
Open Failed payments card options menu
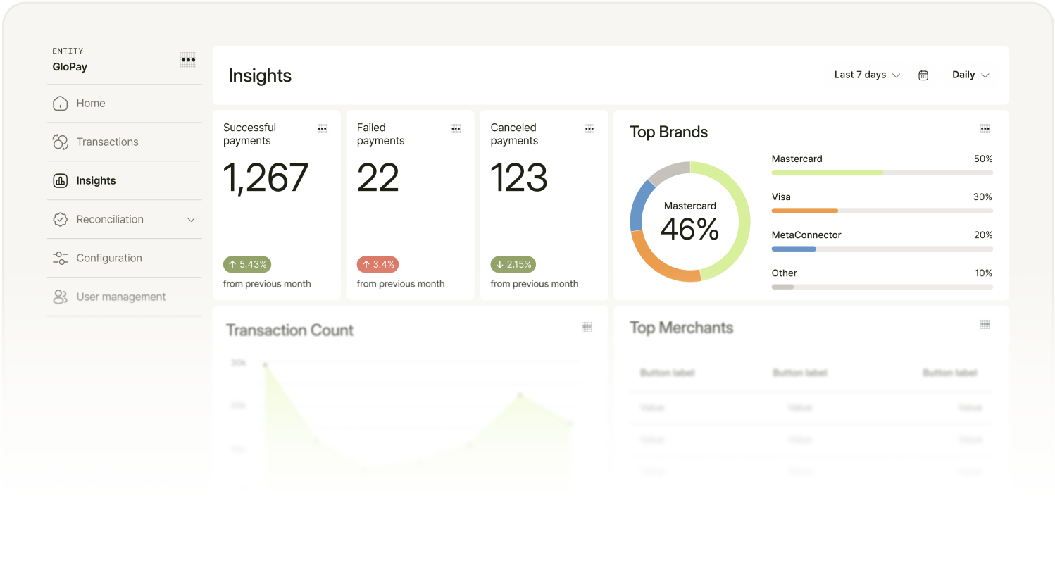[x=456, y=128]
